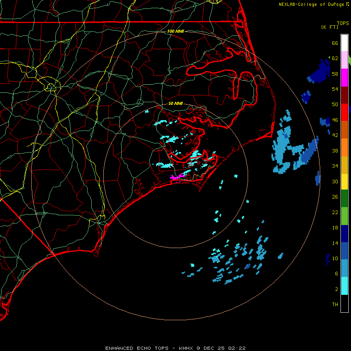Click the 18 legend value
The width and height of the screenshot is (351, 351).
point(335,228)
